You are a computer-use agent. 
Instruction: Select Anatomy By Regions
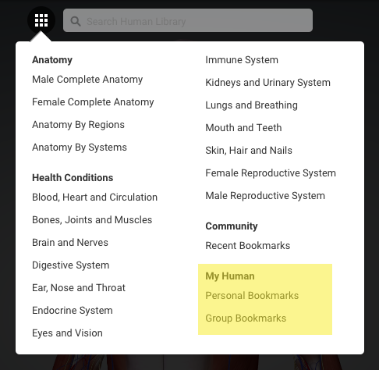78,125
